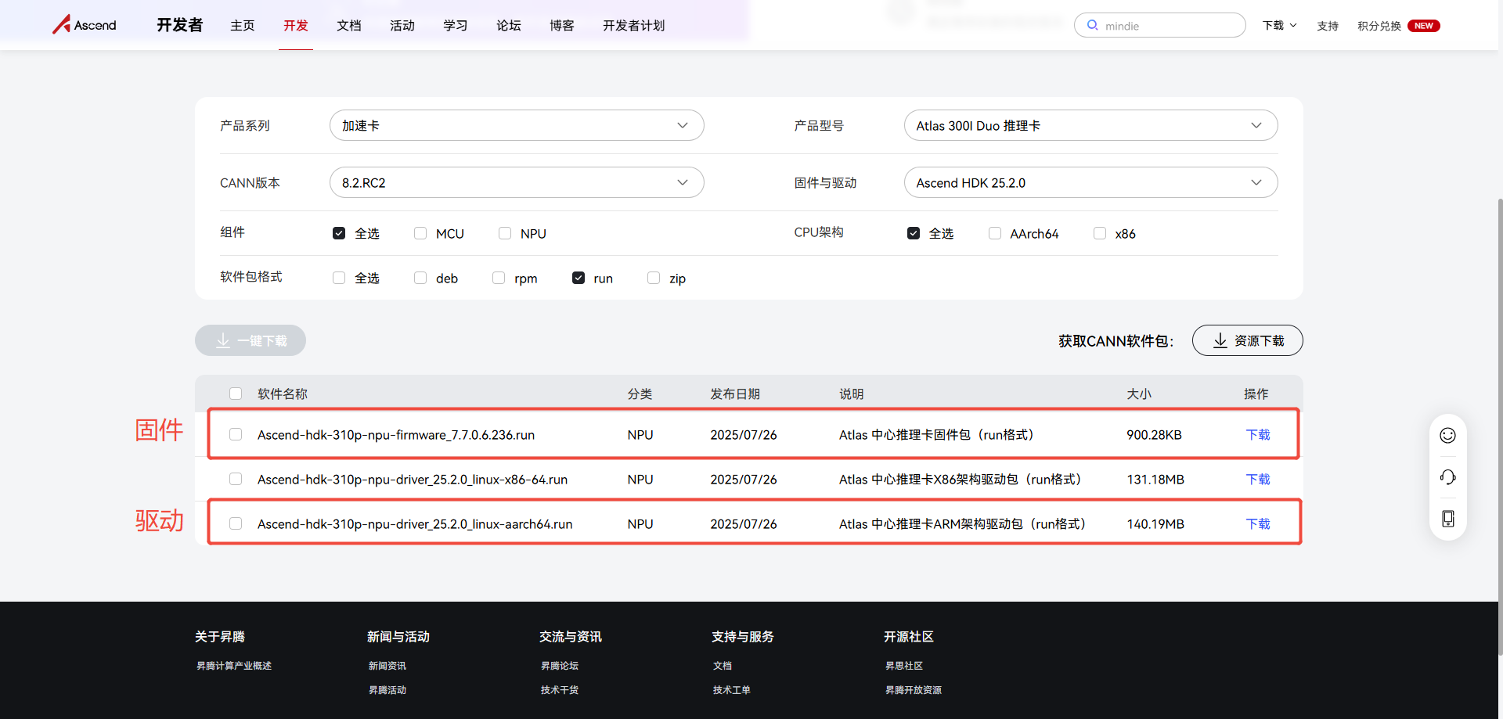The image size is (1503, 719).
Task: Open the 活动 nav item
Action: click(x=402, y=26)
